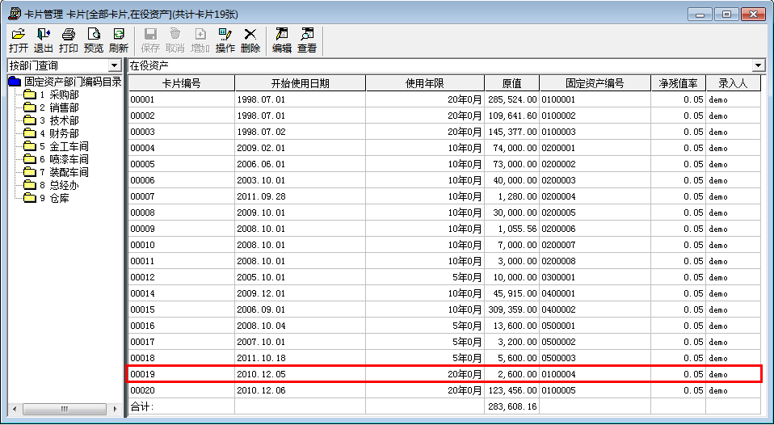Select the 1 采购部 folder
774x425 pixels.
click(52, 95)
